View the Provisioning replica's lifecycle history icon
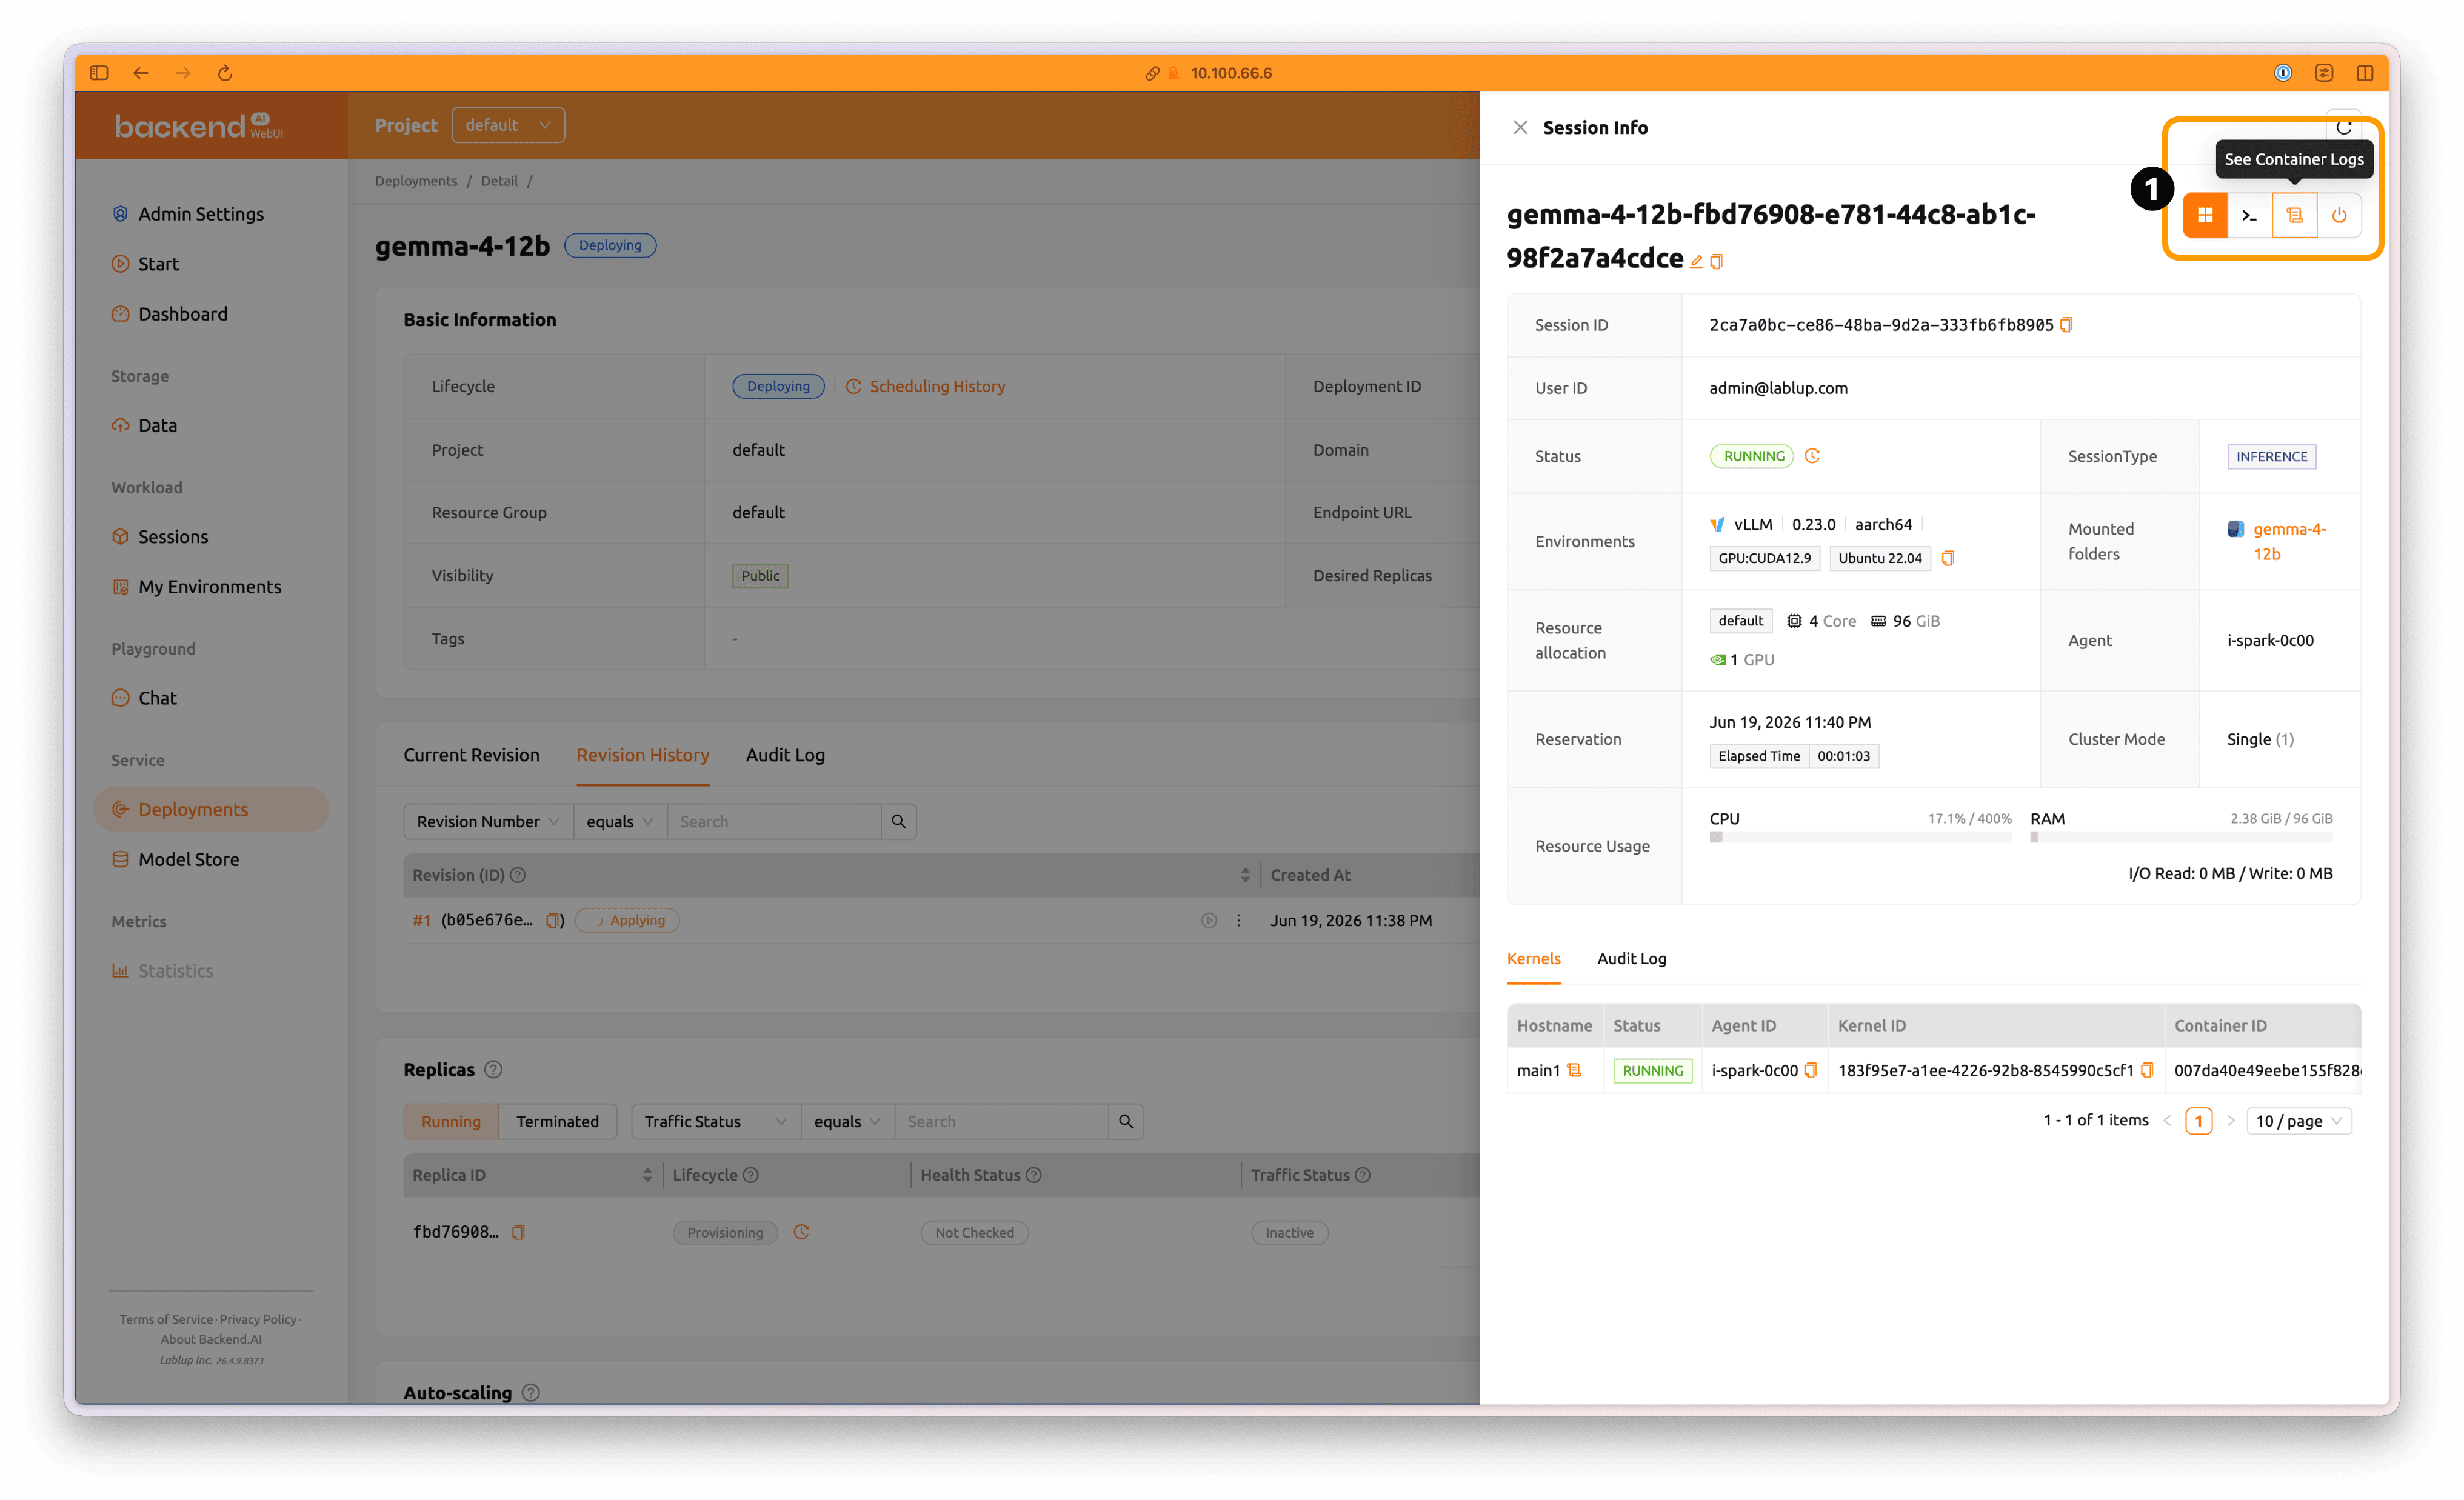This screenshot has height=1500, width=2464. [801, 1232]
